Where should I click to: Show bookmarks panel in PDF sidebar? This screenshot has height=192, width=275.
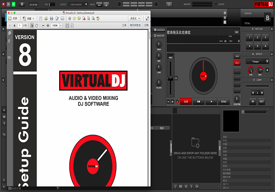pyautogui.click(x=9, y=41)
